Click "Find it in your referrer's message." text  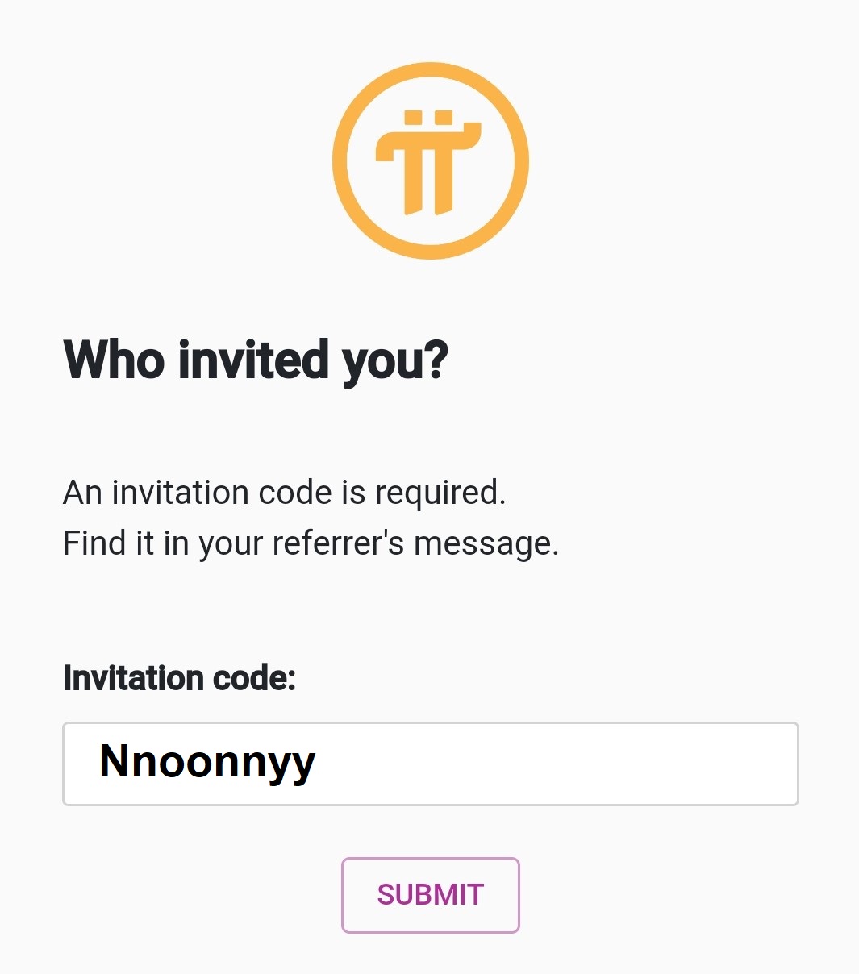tap(311, 543)
